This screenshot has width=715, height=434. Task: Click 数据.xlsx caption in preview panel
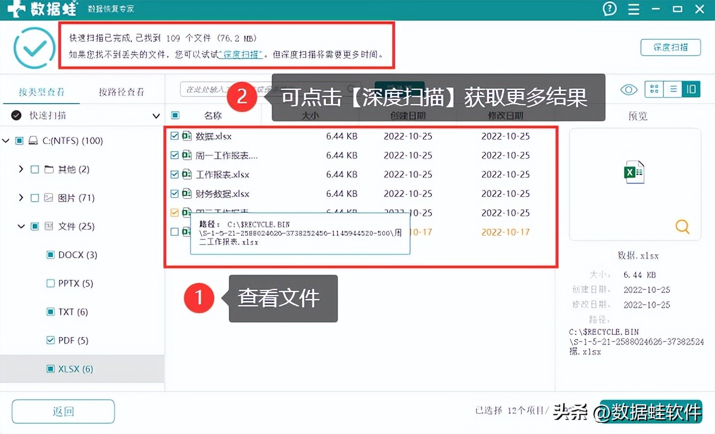point(638,255)
